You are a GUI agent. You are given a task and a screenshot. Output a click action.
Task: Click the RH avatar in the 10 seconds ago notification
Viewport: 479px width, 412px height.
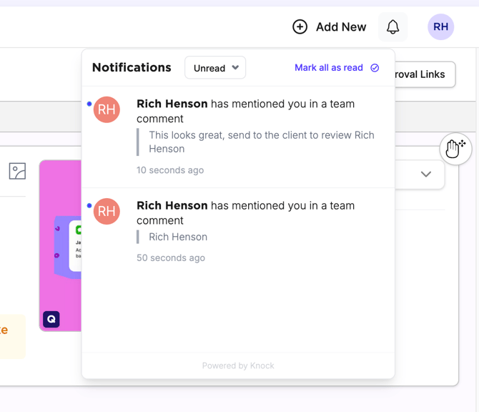(x=107, y=109)
